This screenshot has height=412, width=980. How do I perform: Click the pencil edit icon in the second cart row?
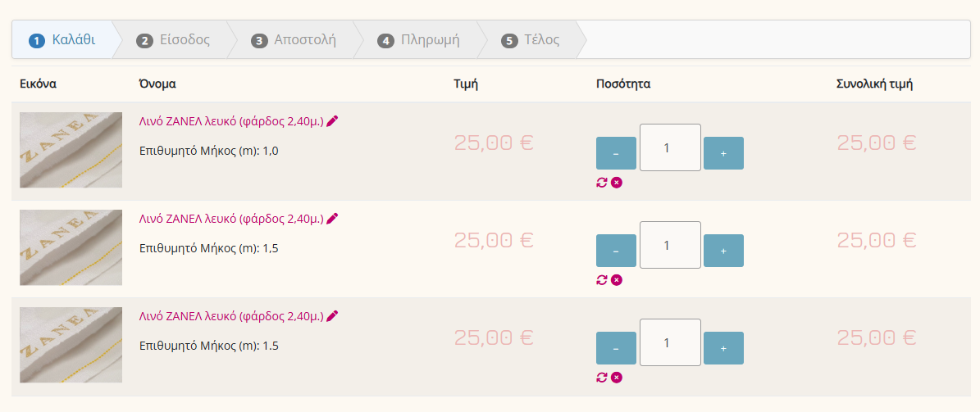tap(332, 219)
